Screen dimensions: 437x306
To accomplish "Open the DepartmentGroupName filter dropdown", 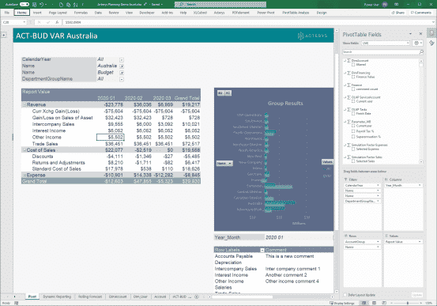I will tap(122, 79).
